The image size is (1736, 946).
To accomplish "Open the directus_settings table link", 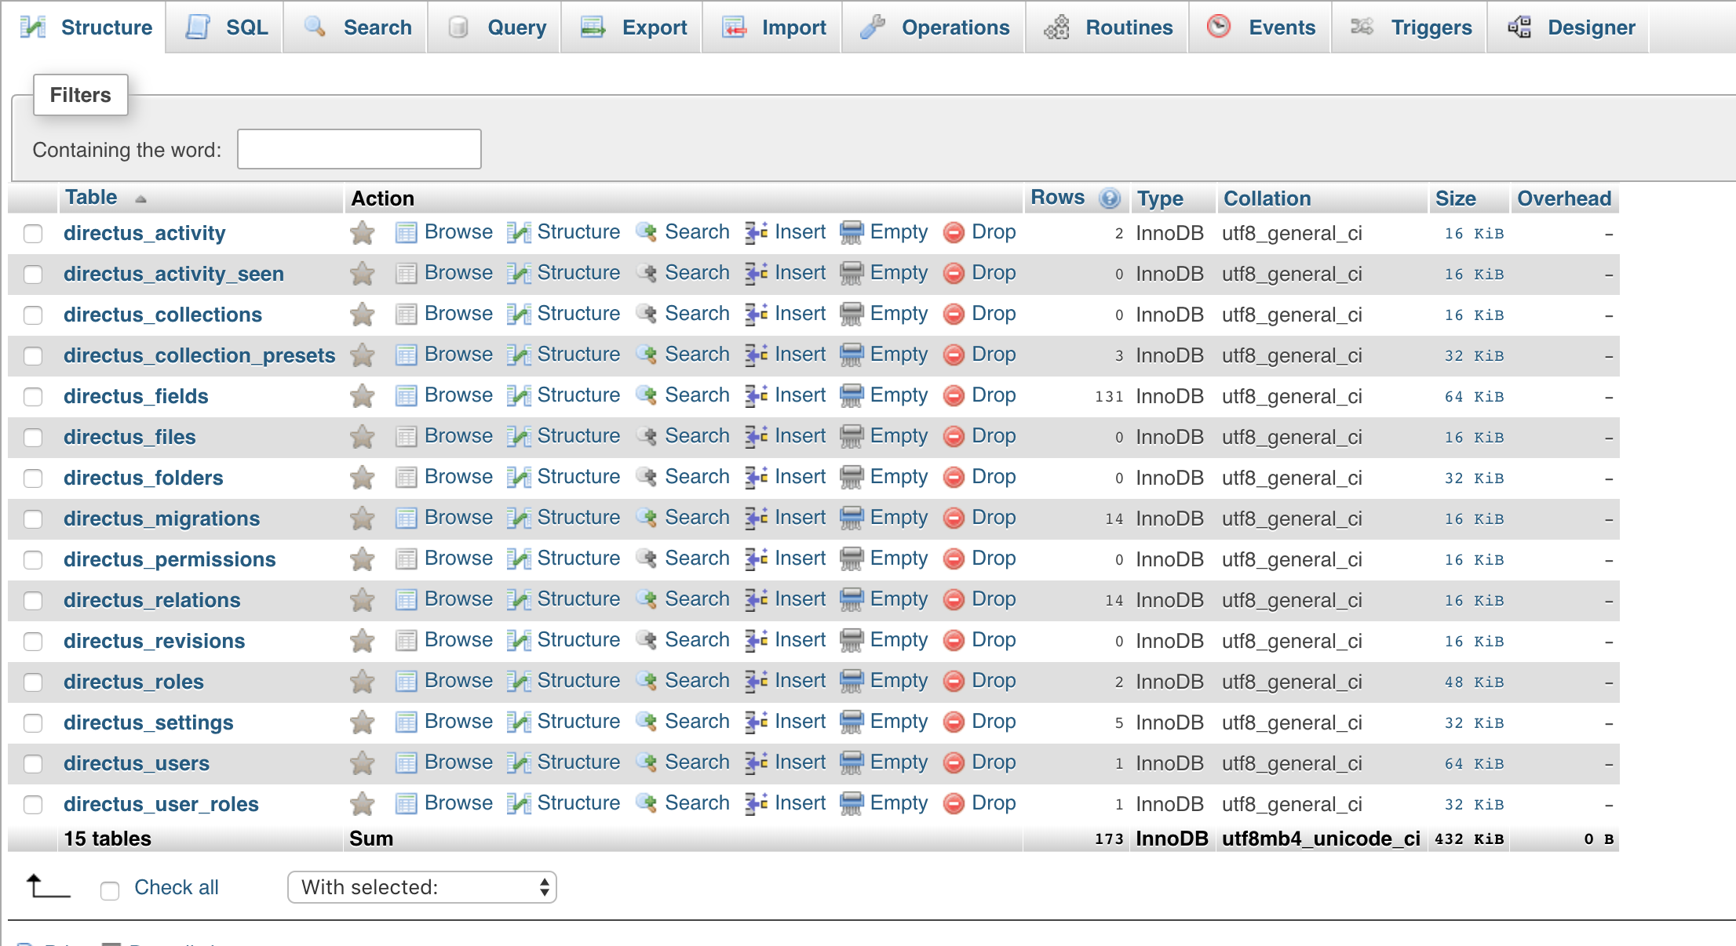I will click(148, 722).
